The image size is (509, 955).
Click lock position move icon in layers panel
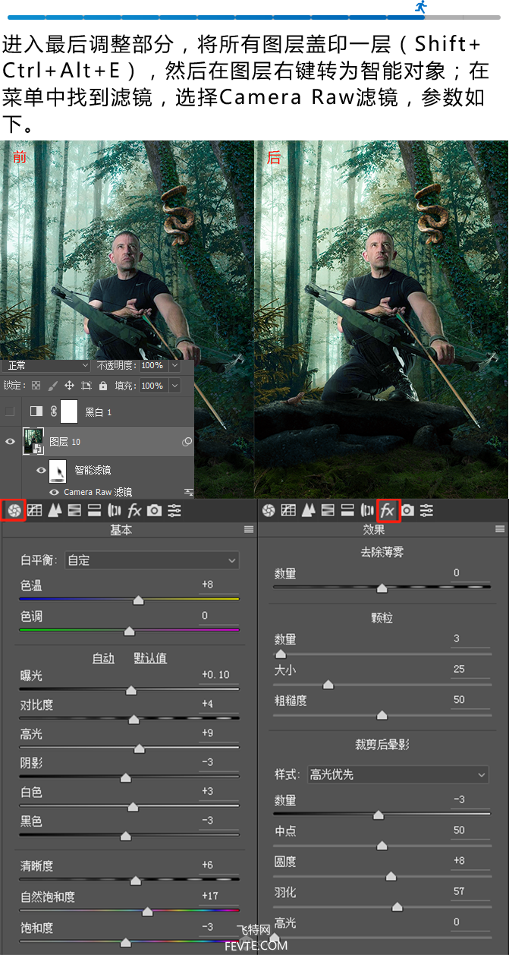tap(69, 386)
